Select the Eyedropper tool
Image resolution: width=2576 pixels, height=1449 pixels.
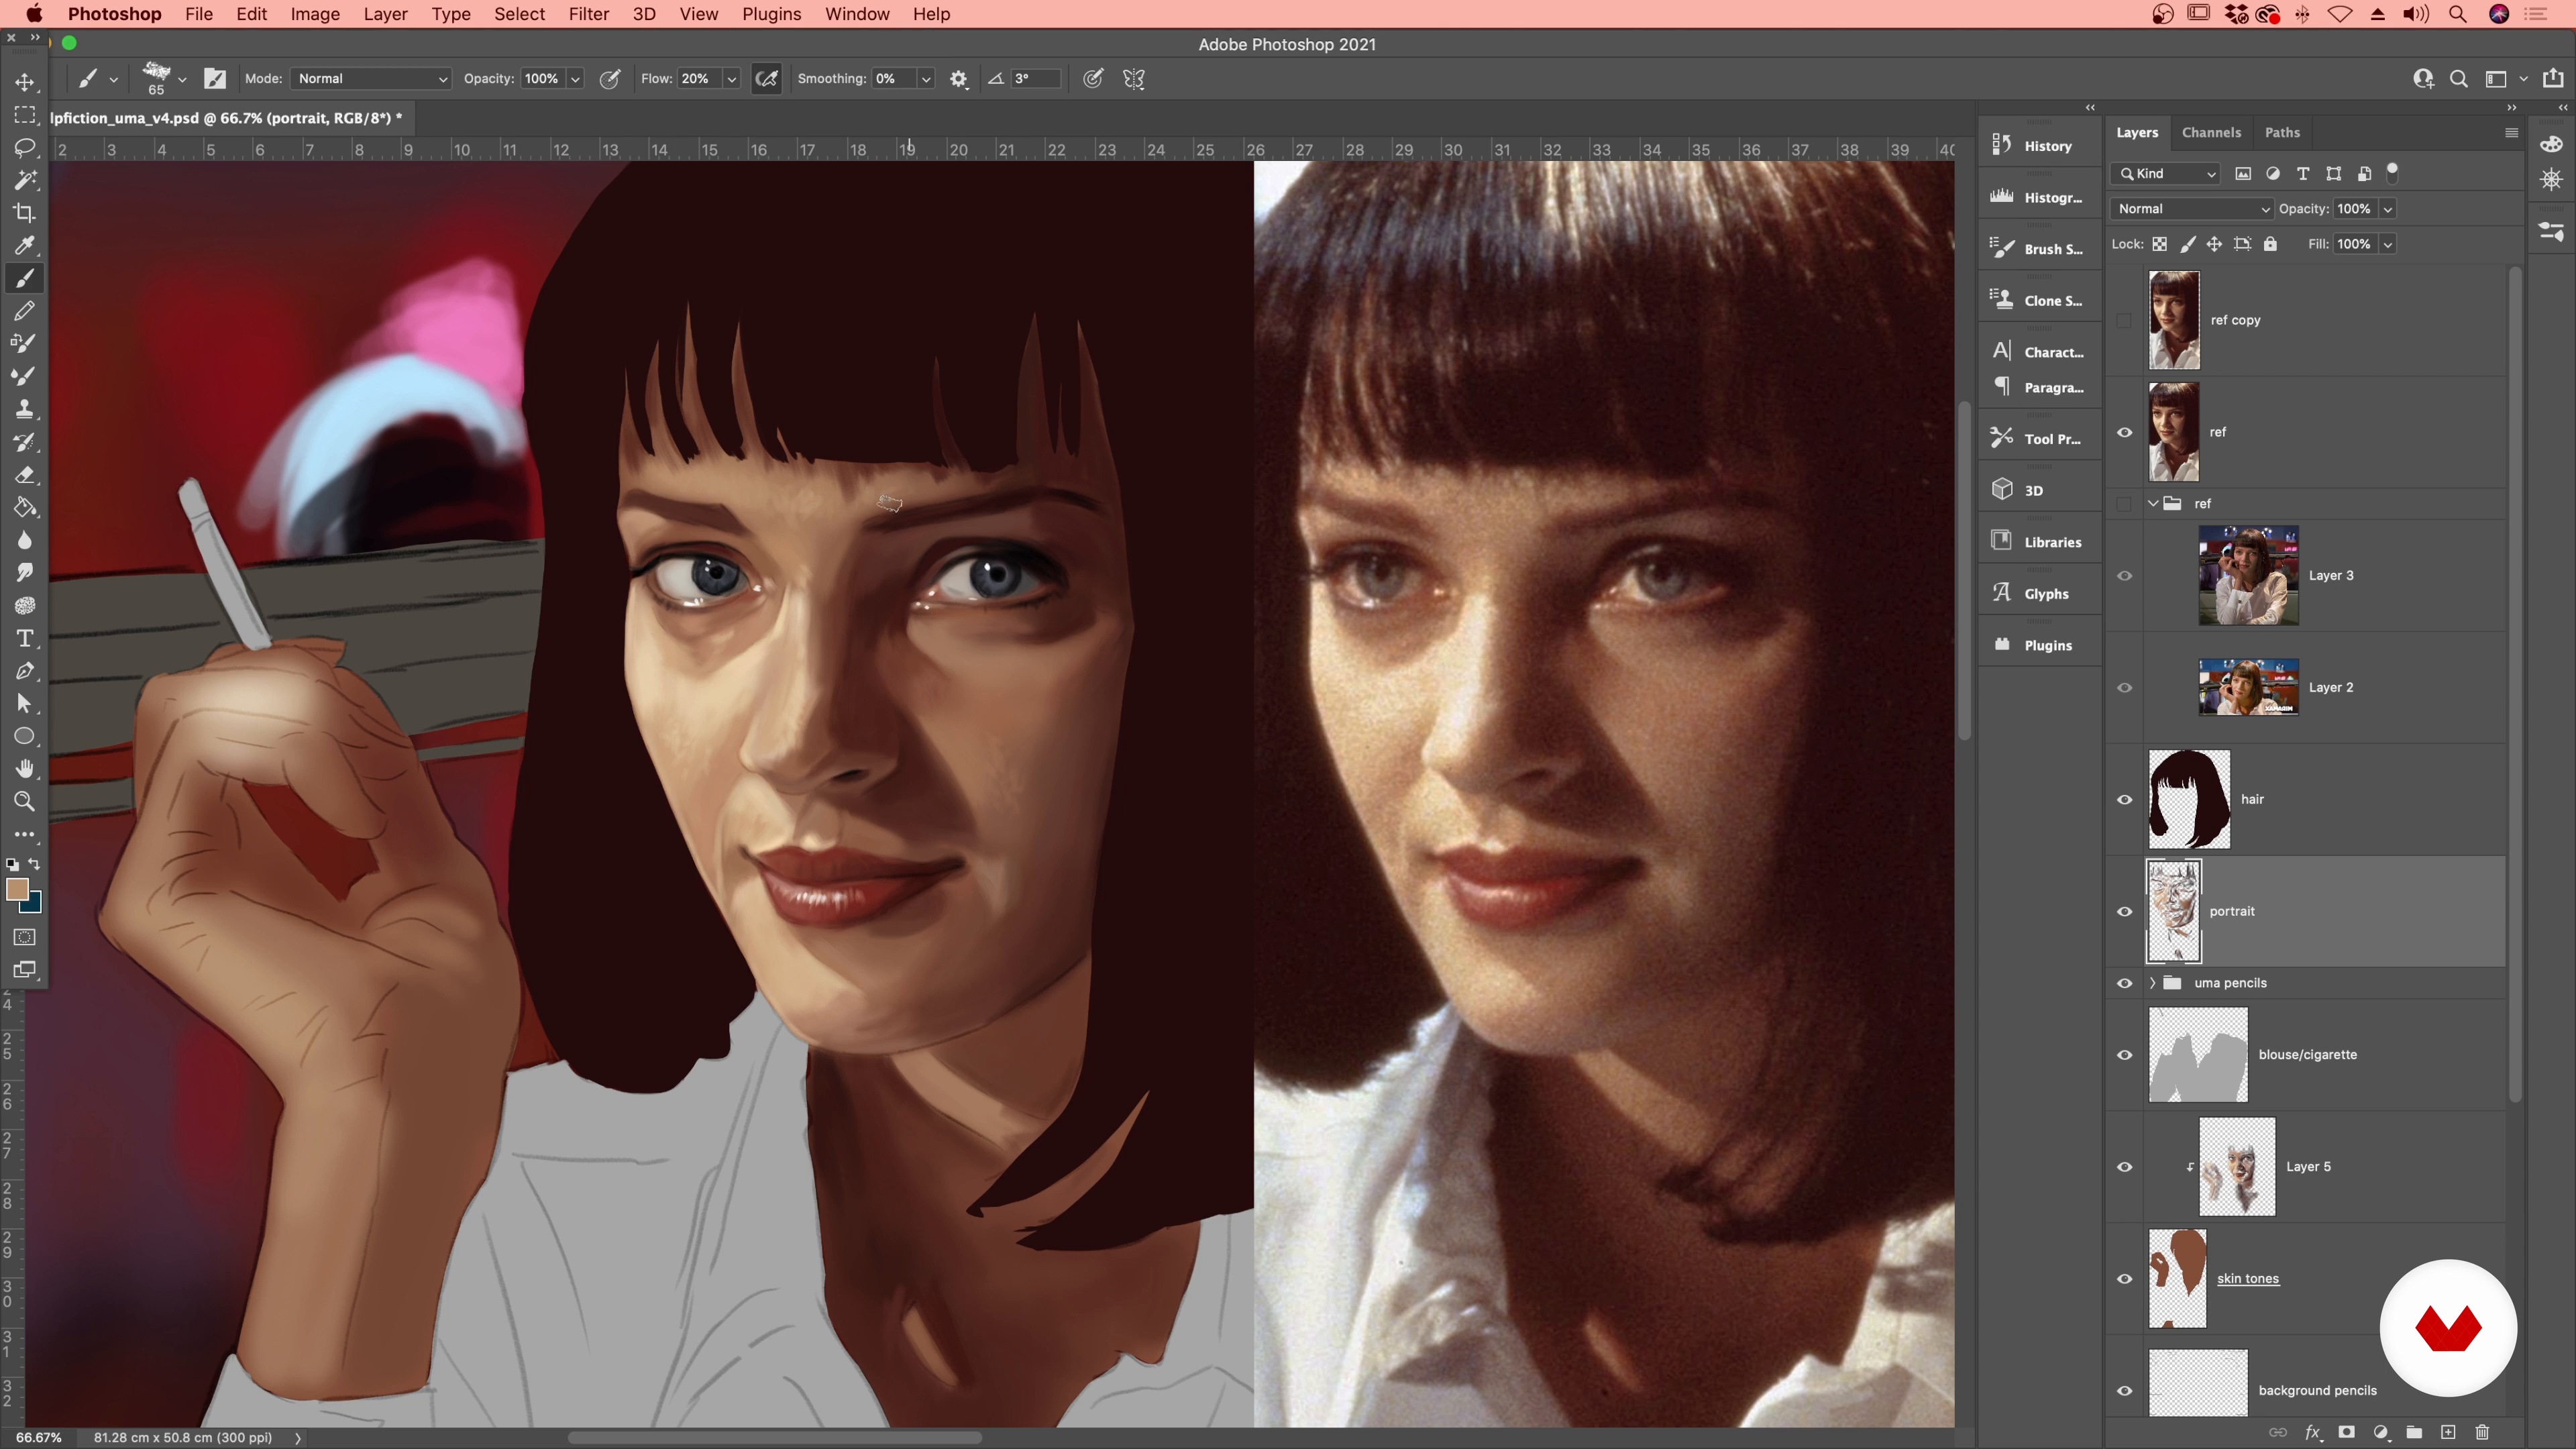[25, 246]
